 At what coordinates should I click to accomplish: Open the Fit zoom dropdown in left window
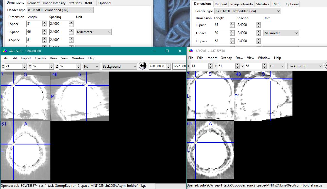click(91, 66)
